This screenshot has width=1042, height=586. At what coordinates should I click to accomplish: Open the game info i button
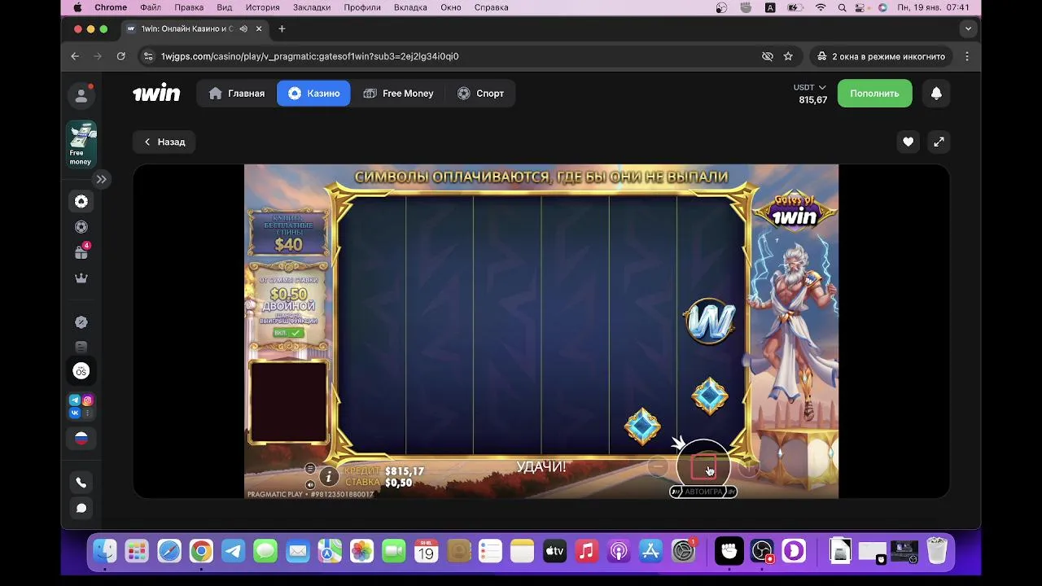tap(328, 476)
